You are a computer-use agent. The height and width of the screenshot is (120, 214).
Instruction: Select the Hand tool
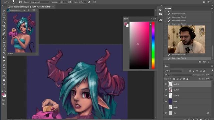4,80
